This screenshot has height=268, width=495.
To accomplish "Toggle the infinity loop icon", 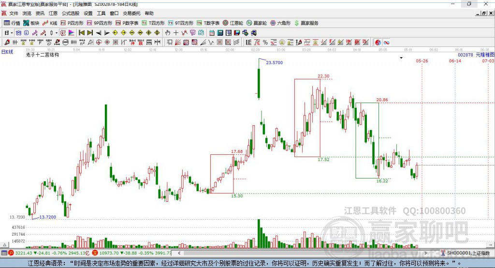I will click(x=386, y=43).
